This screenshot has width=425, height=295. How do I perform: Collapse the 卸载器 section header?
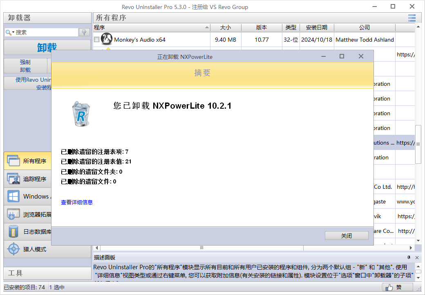click(x=47, y=18)
